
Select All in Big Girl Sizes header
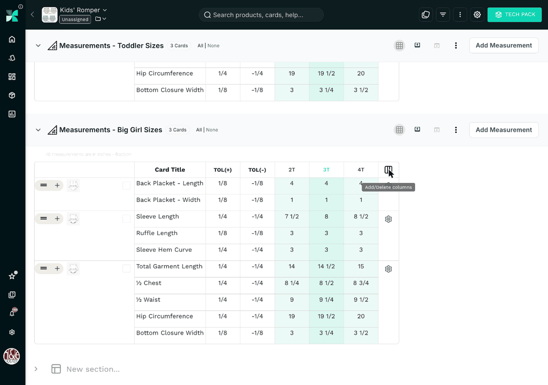point(199,130)
